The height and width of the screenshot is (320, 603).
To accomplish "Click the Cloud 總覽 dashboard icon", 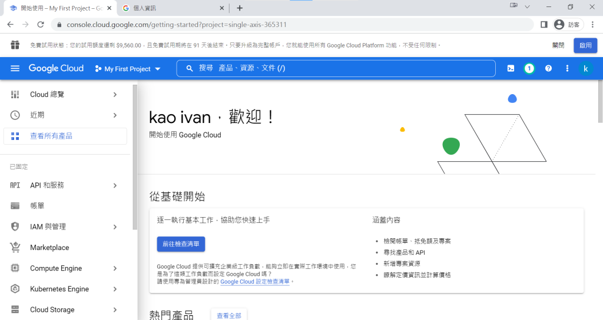I will (x=15, y=95).
